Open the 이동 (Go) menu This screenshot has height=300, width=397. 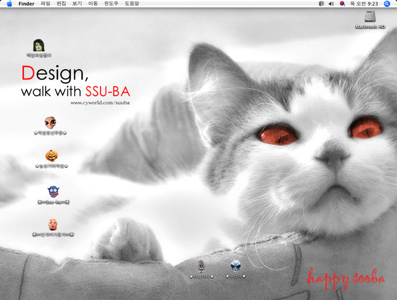pyautogui.click(x=93, y=3)
